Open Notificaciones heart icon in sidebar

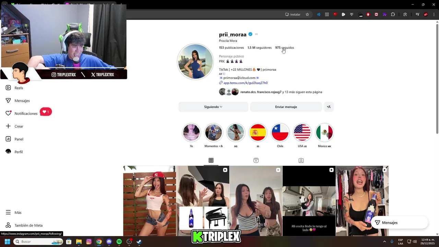click(x=8, y=113)
